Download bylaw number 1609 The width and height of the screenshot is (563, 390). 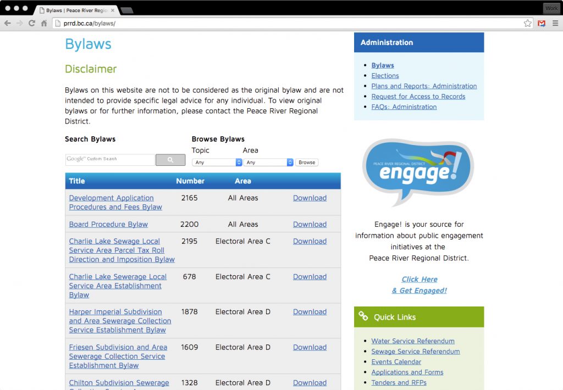pyautogui.click(x=310, y=347)
